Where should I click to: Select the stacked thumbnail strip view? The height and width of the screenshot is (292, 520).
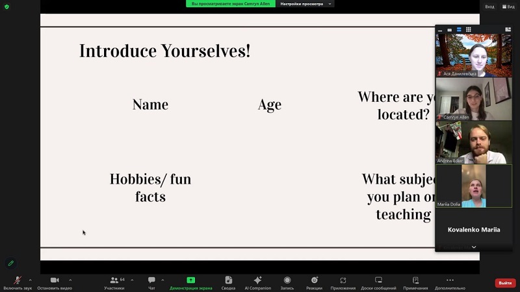459,30
